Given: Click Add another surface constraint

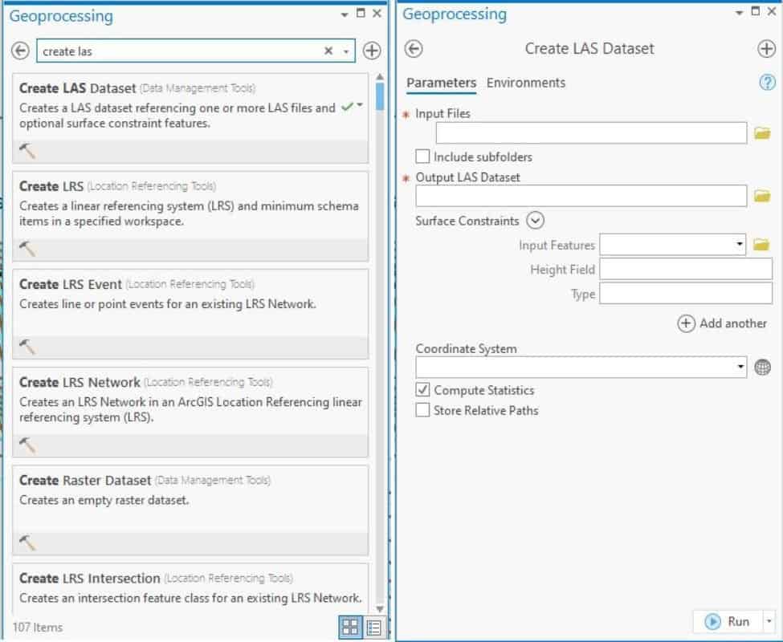Looking at the screenshot, I should (x=722, y=323).
